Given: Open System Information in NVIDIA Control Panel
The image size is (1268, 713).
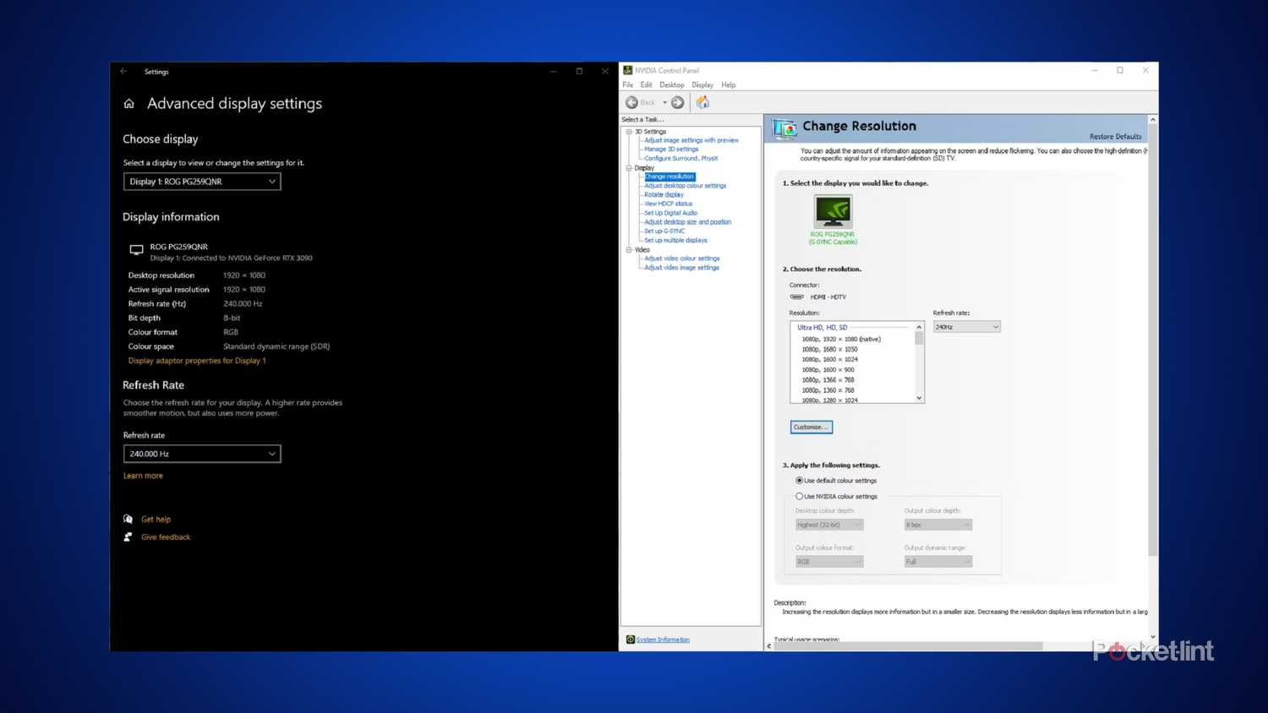Looking at the screenshot, I should [x=663, y=640].
